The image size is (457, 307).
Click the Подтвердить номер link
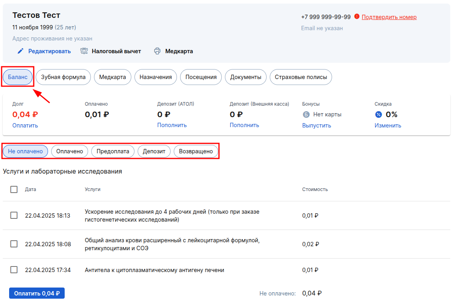coord(389,17)
